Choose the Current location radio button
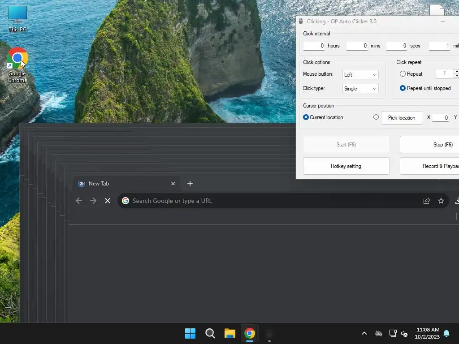Viewport: 459px width, 344px height. (x=306, y=117)
